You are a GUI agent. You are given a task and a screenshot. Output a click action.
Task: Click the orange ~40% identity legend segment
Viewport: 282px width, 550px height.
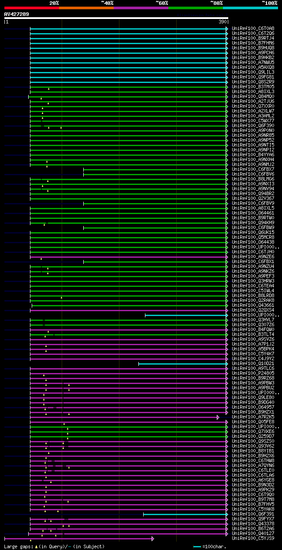[x=86, y=8]
